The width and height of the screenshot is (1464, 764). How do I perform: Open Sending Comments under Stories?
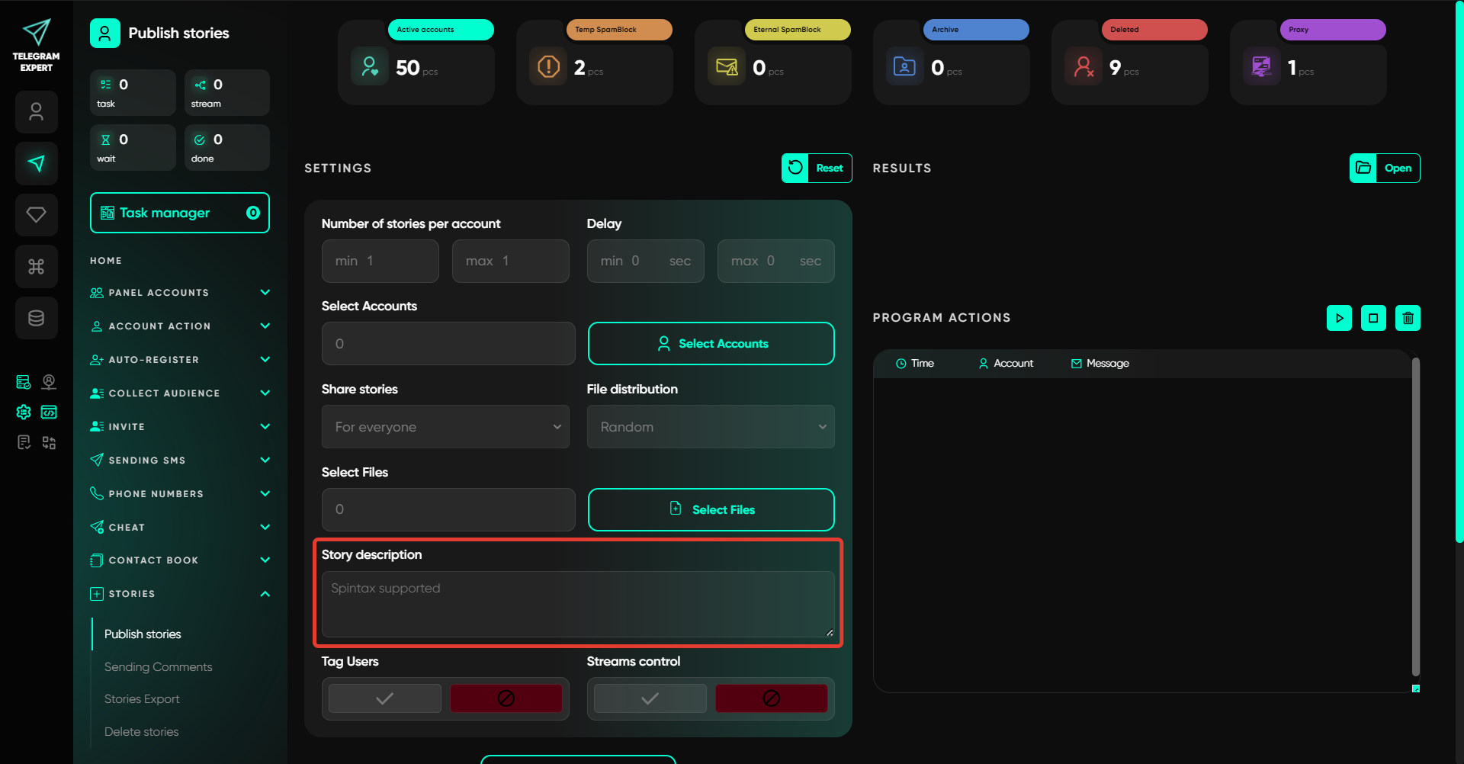tap(158, 666)
